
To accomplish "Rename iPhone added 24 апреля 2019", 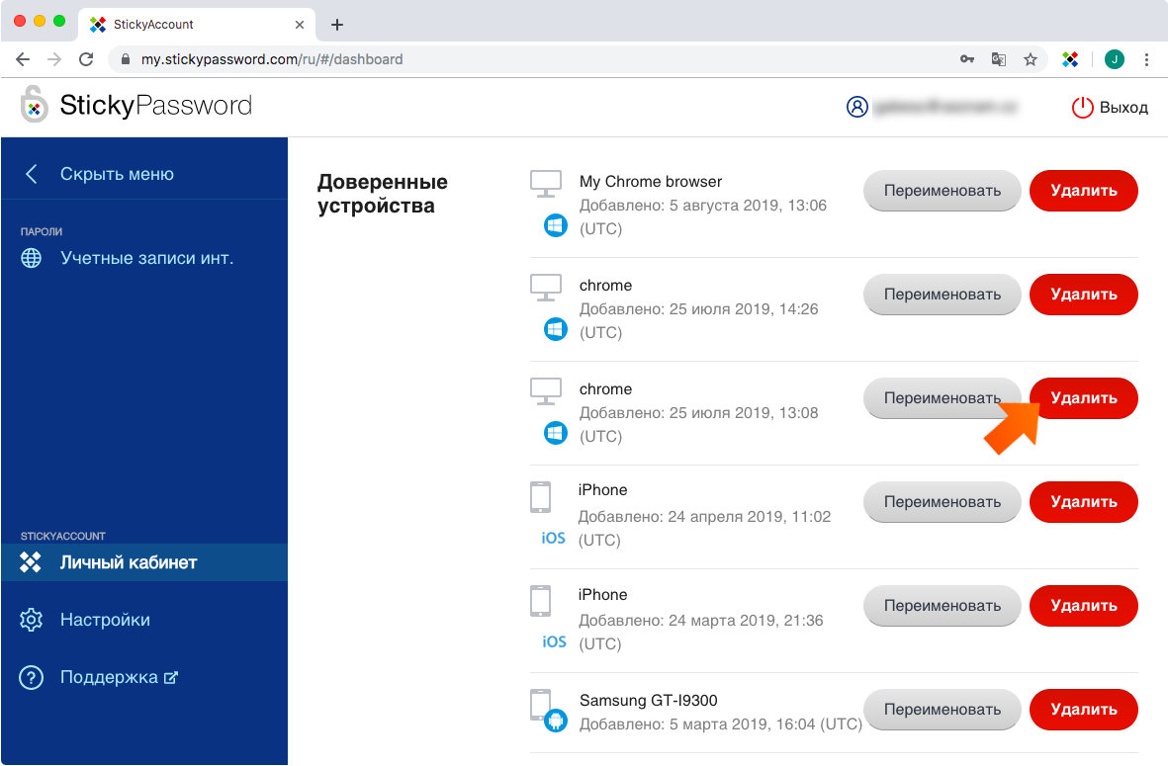I will pos(943,502).
